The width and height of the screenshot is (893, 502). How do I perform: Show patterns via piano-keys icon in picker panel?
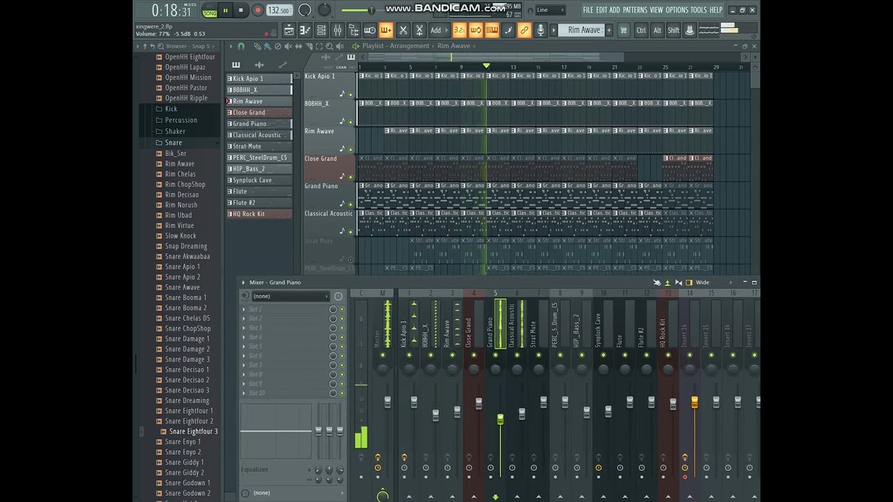click(236, 65)
